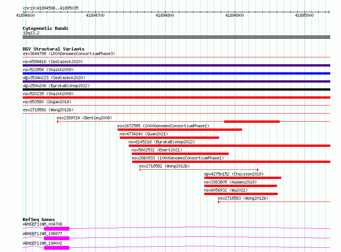This screenshot has height=252, width=341.
Task: Click the red dgv4275n152 variant bar
Action: coord(243,178)
